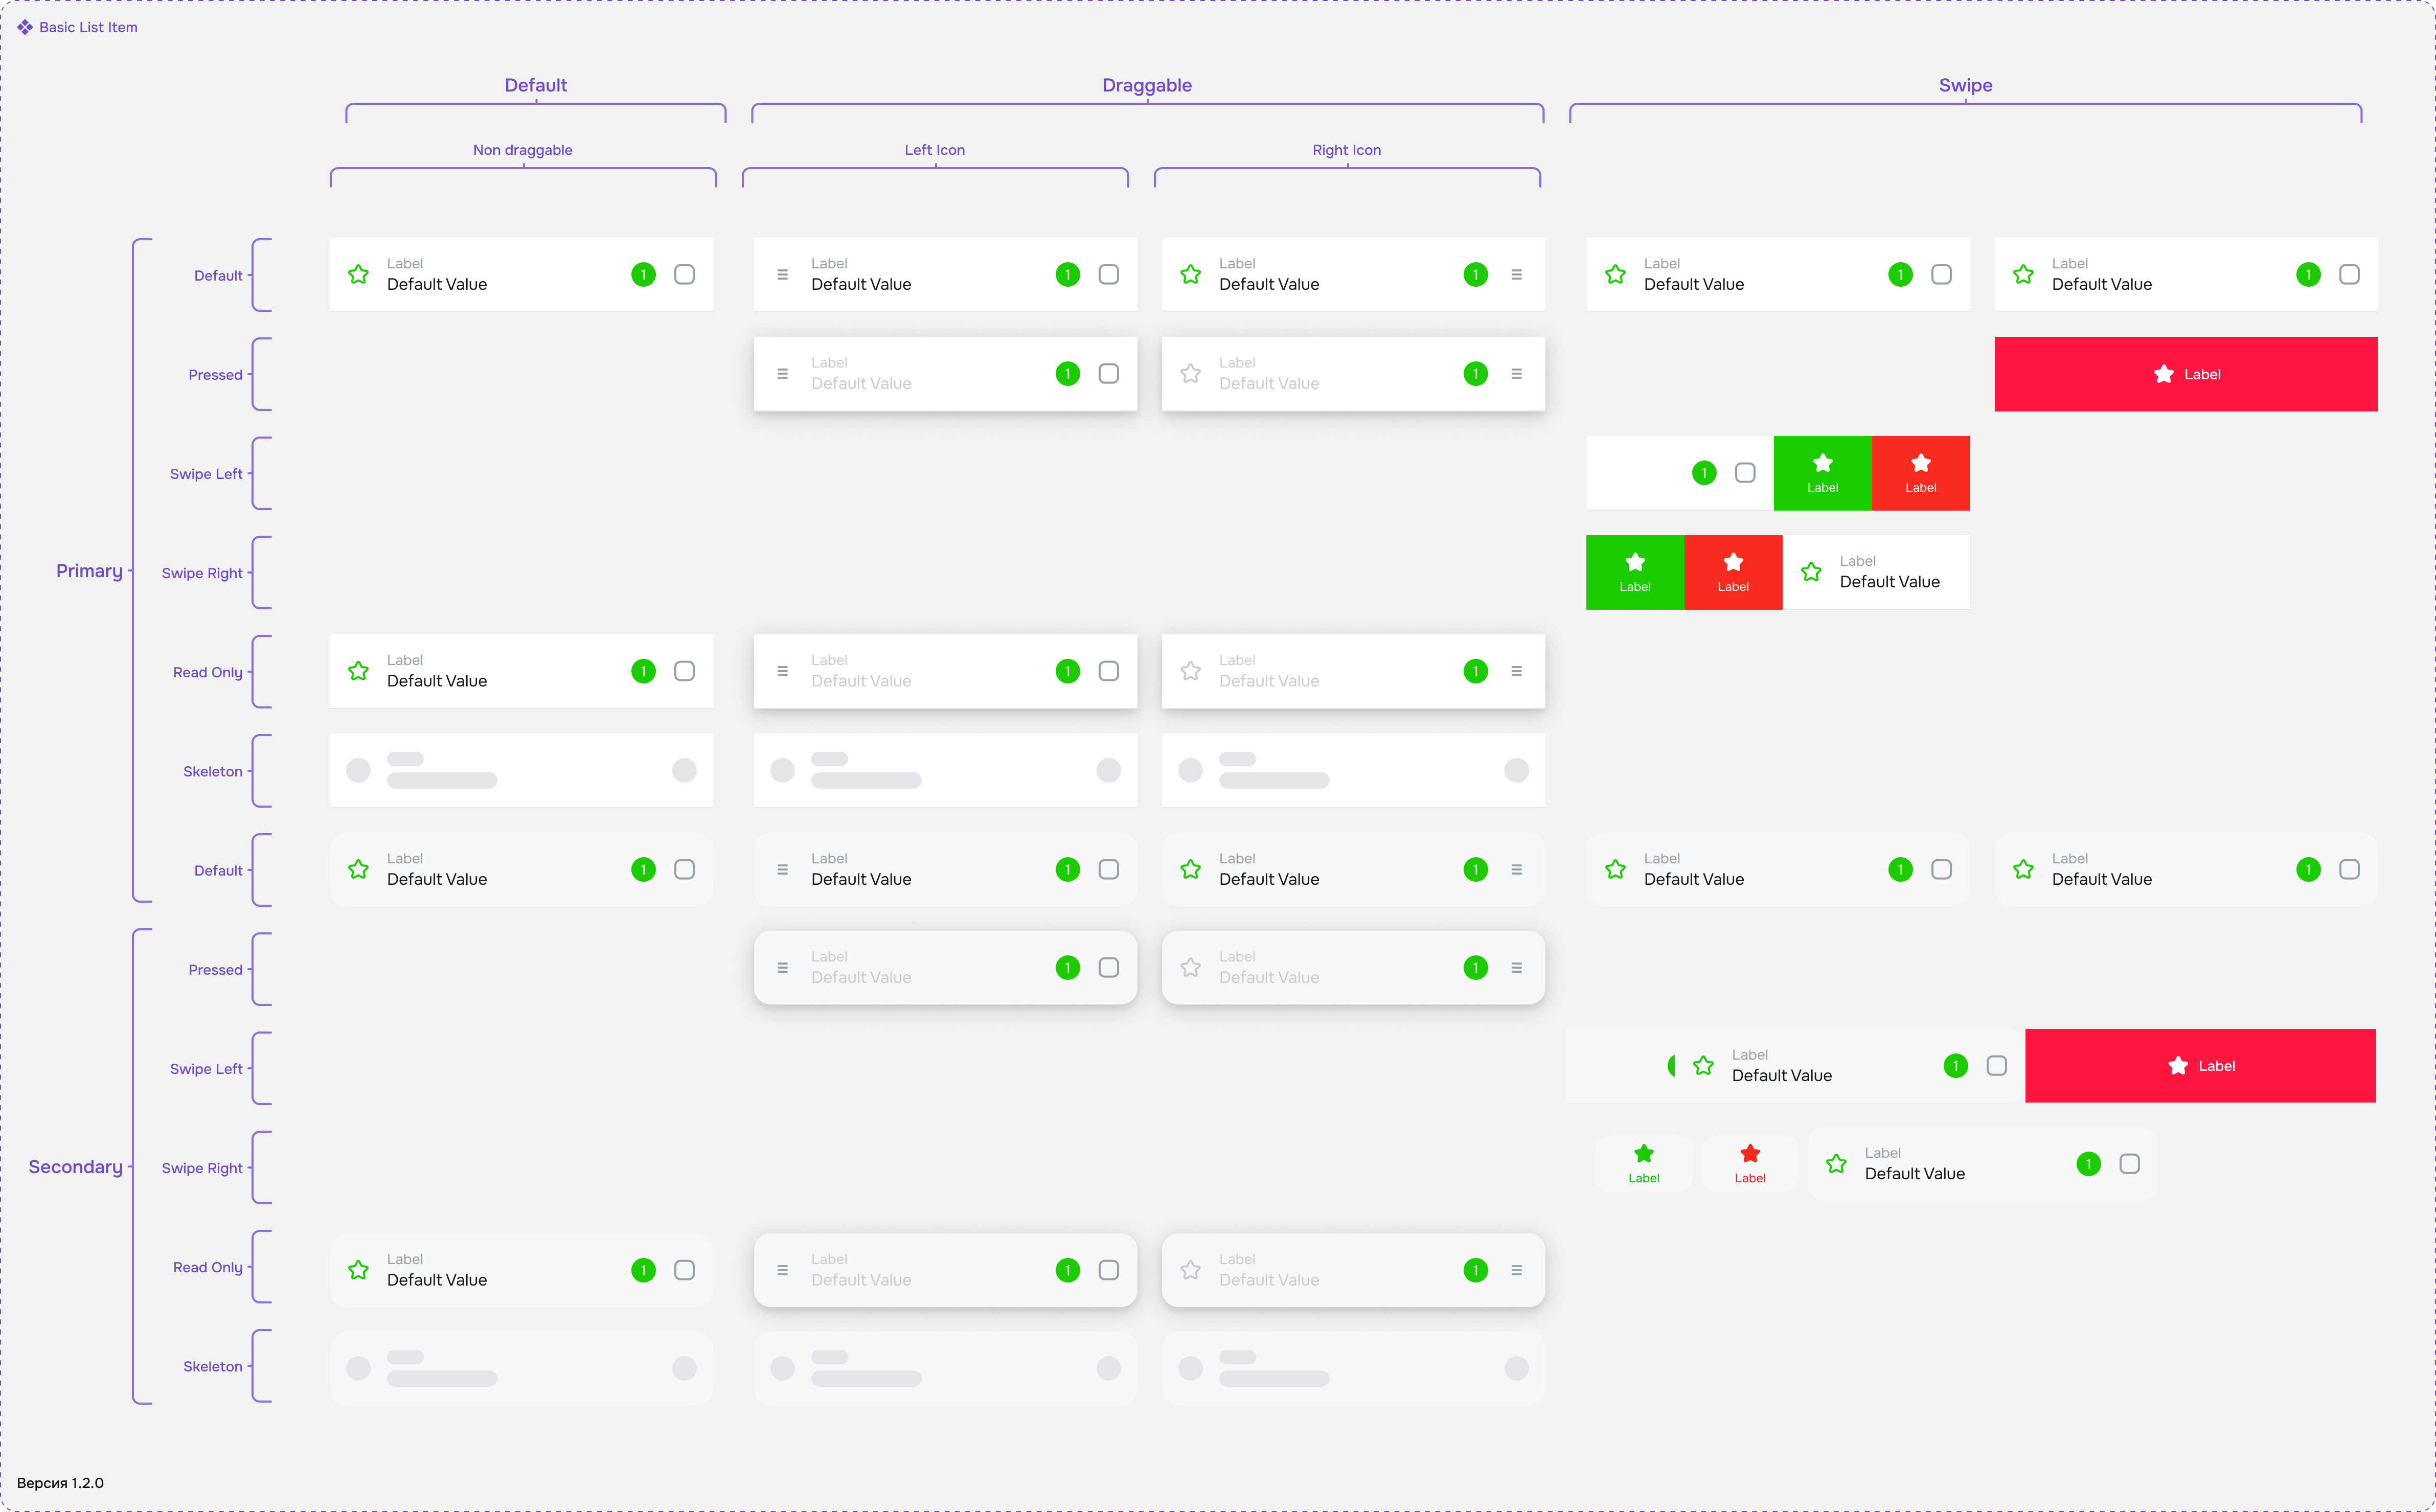2436x1512 pixels.
Task: Click the Non draggable subheading
Action: click(523, 150)
